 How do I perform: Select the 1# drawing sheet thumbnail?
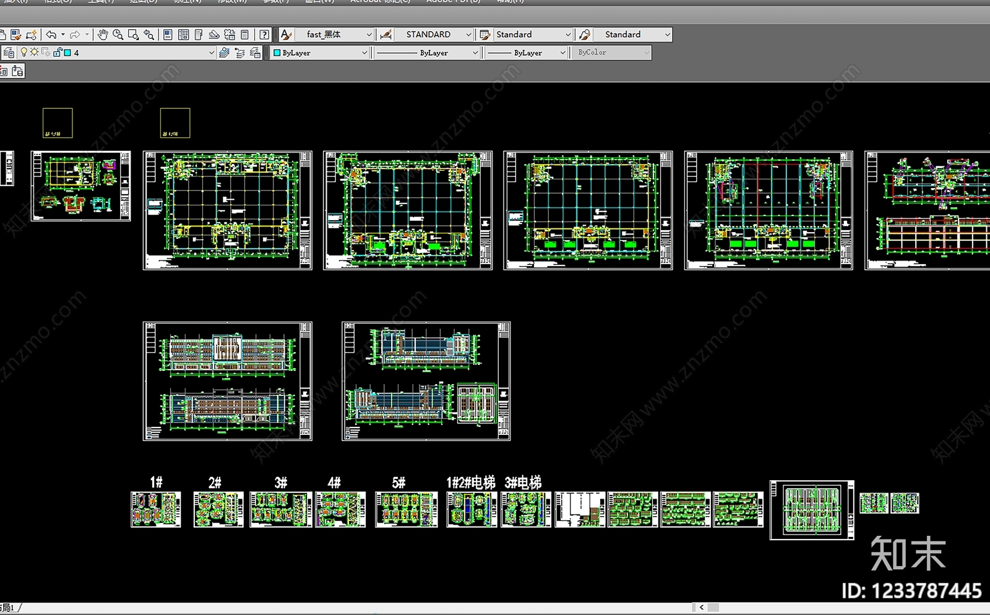[x=156, y=509]
